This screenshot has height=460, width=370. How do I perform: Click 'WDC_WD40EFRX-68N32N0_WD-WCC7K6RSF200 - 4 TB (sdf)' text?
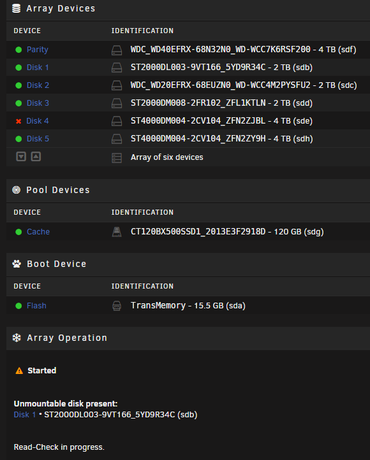pos(244,50)
